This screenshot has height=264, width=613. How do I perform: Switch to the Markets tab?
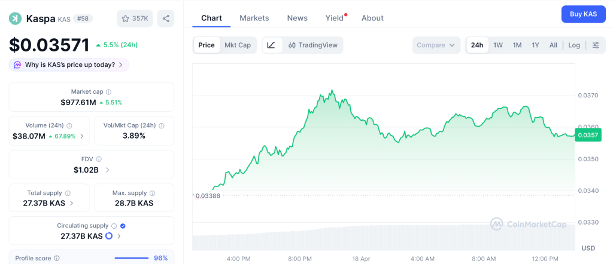(254, 18)
